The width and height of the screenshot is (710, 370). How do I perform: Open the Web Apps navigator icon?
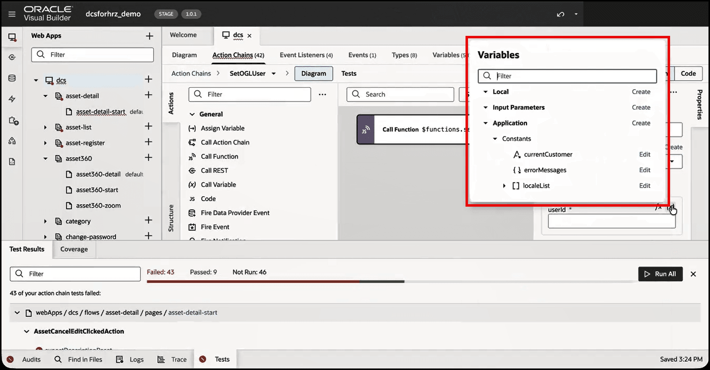[x=12, y=37]
